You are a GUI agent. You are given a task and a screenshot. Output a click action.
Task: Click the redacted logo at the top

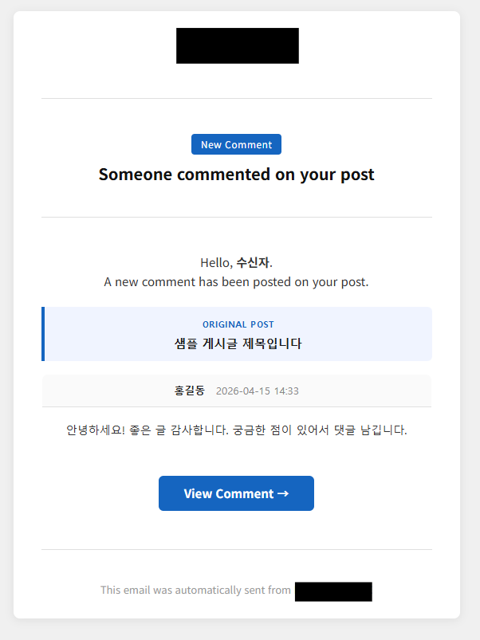237,45
